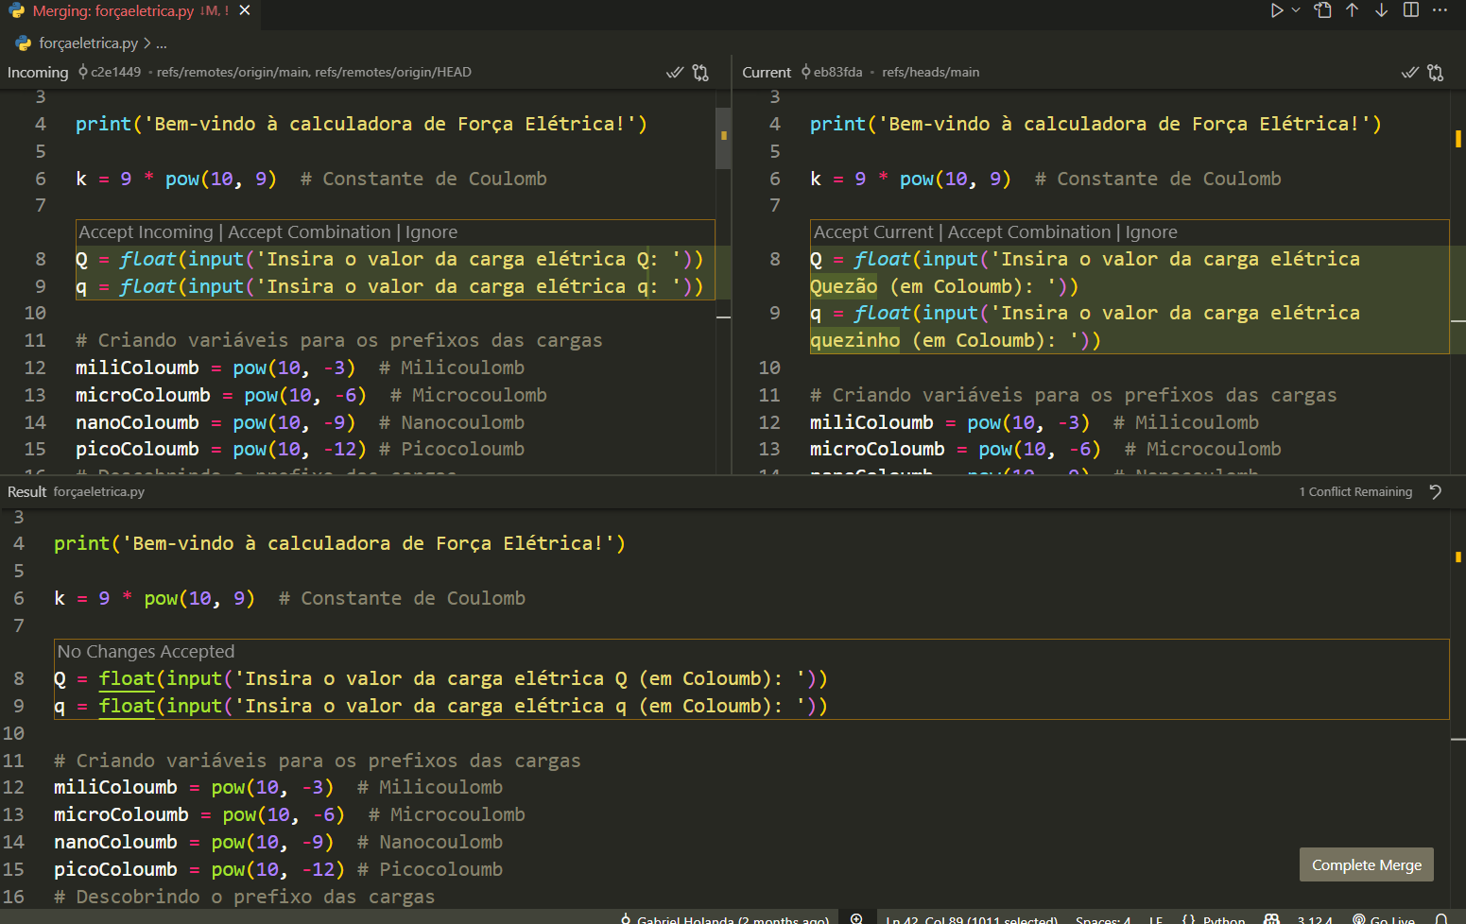Click the eb83fda commit icon in Current header
1466x924 pixels.
806,72
